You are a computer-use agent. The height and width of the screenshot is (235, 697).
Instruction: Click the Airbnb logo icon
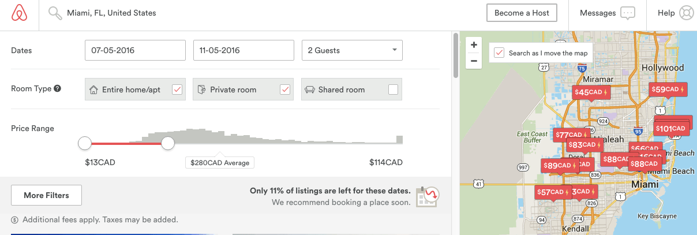click(20, 13)
